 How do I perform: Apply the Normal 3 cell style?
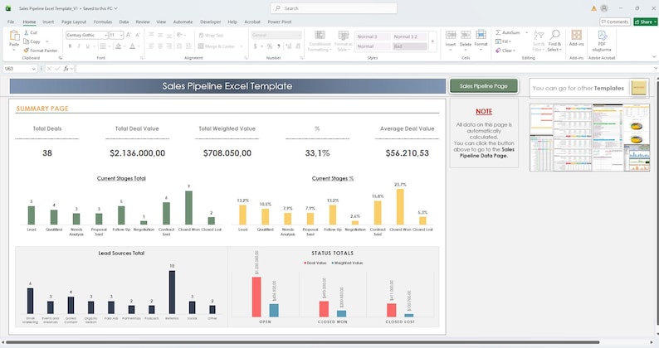point(373,37)
